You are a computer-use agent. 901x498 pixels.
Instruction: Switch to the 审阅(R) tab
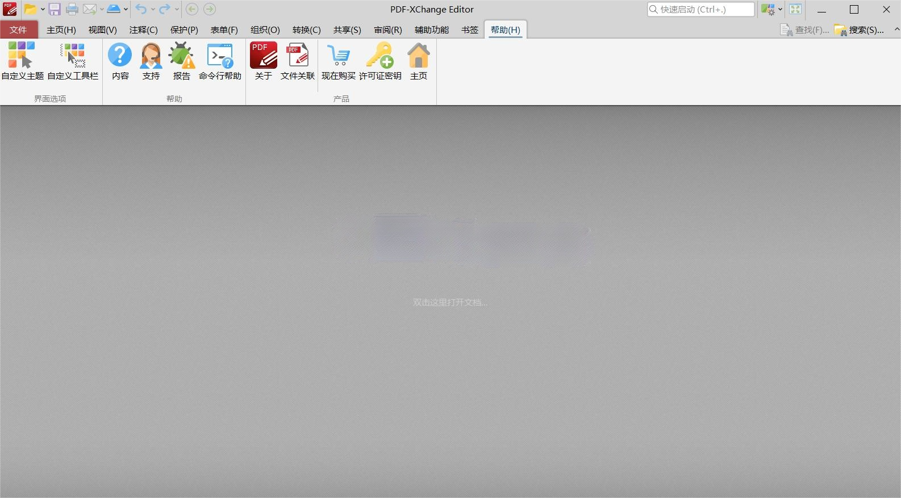pyautogui.click(x=388, y=30)
